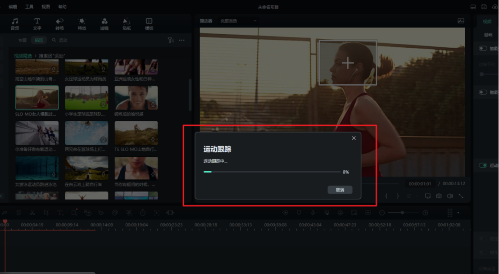Click the filter sort icon in media panel
Screen dimensions: 499x274
(171, 40)
